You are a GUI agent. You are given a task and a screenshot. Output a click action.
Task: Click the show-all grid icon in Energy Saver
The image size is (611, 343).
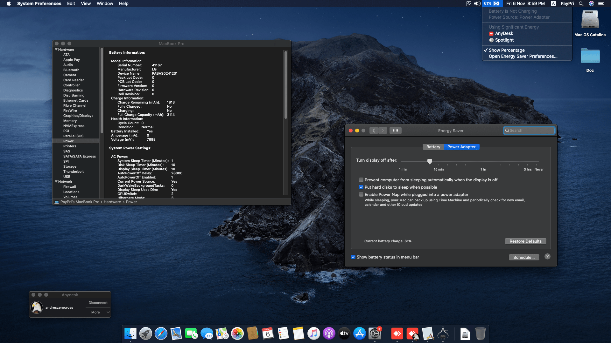coord(396,131)
